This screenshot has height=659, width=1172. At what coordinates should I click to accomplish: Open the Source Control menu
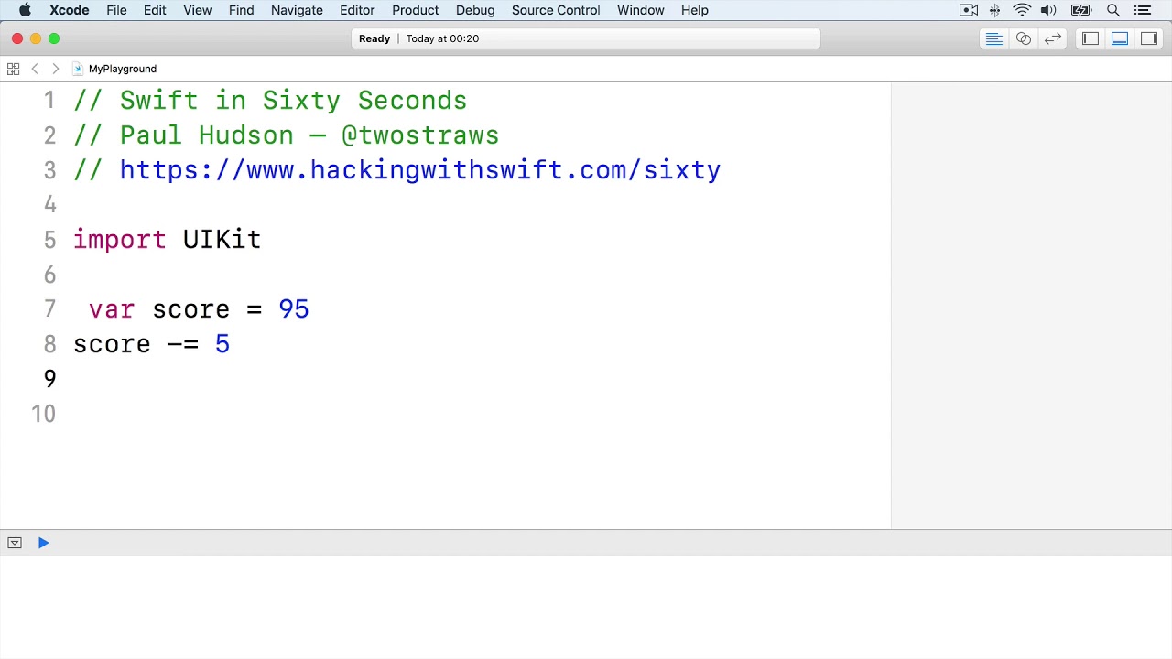[556, 10]
